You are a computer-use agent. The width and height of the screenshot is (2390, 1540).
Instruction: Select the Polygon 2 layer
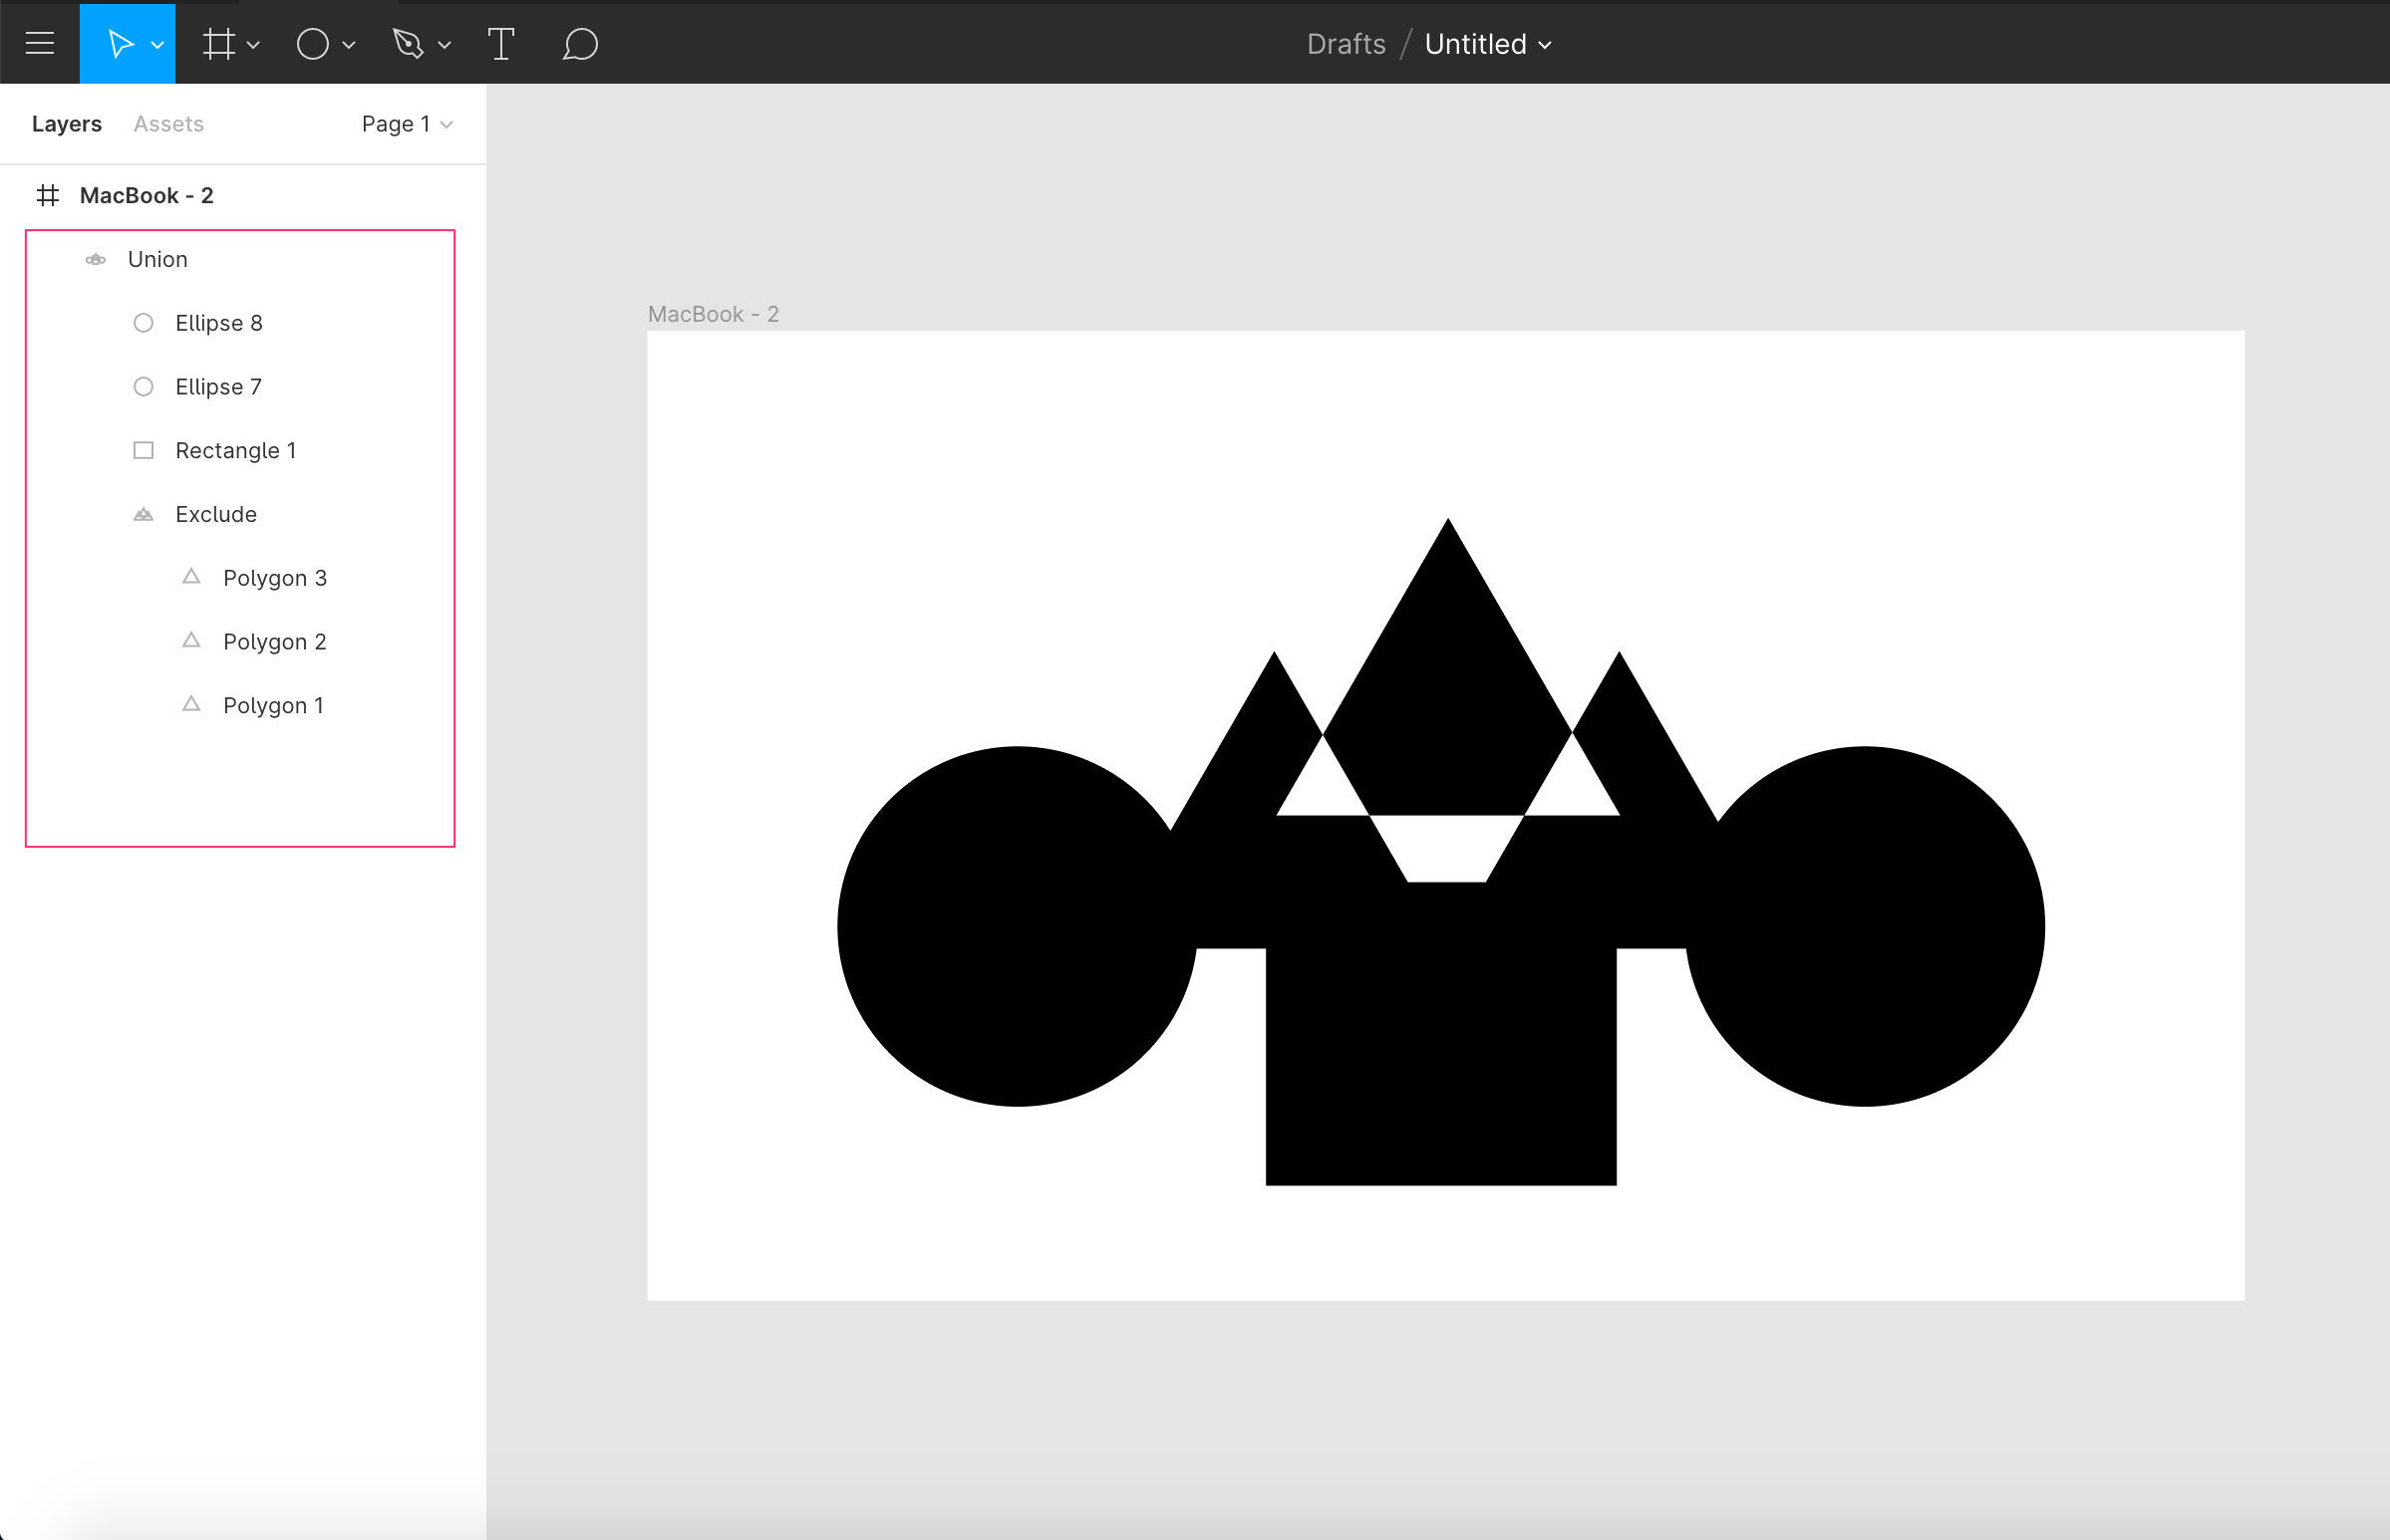(274, 642)
